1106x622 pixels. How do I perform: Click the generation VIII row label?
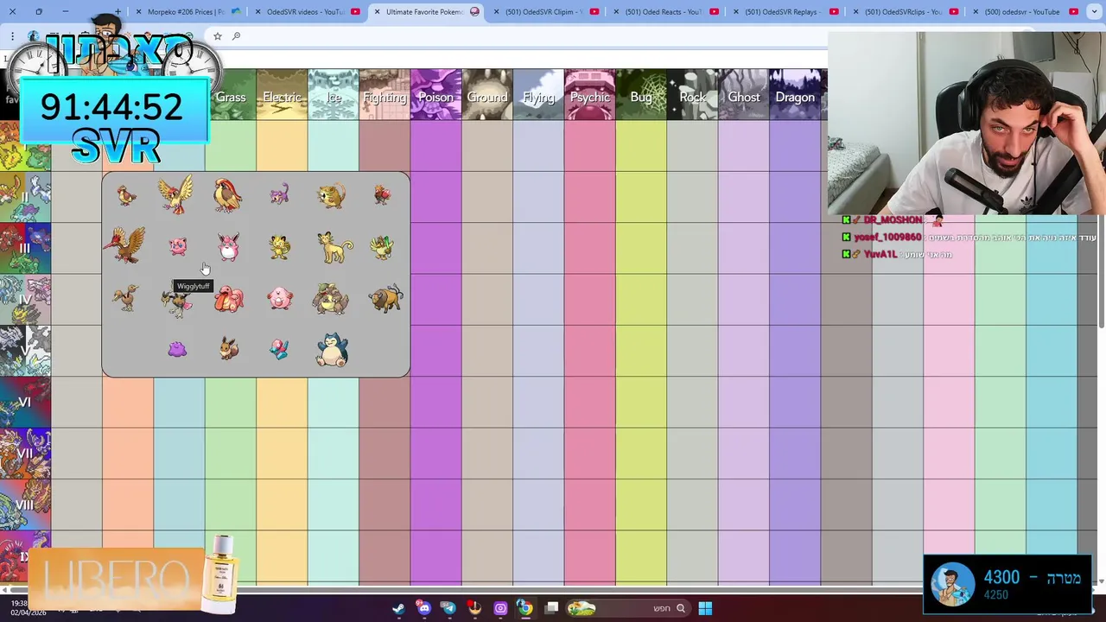pyautogui.click(x=25, y=505)
